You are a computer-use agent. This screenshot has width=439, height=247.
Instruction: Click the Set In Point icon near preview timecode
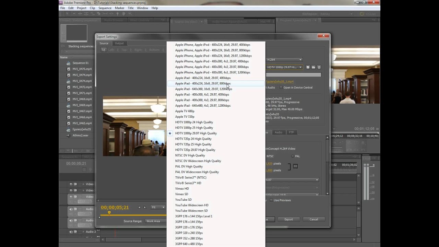pyautogui.click(x=139, y=207)
